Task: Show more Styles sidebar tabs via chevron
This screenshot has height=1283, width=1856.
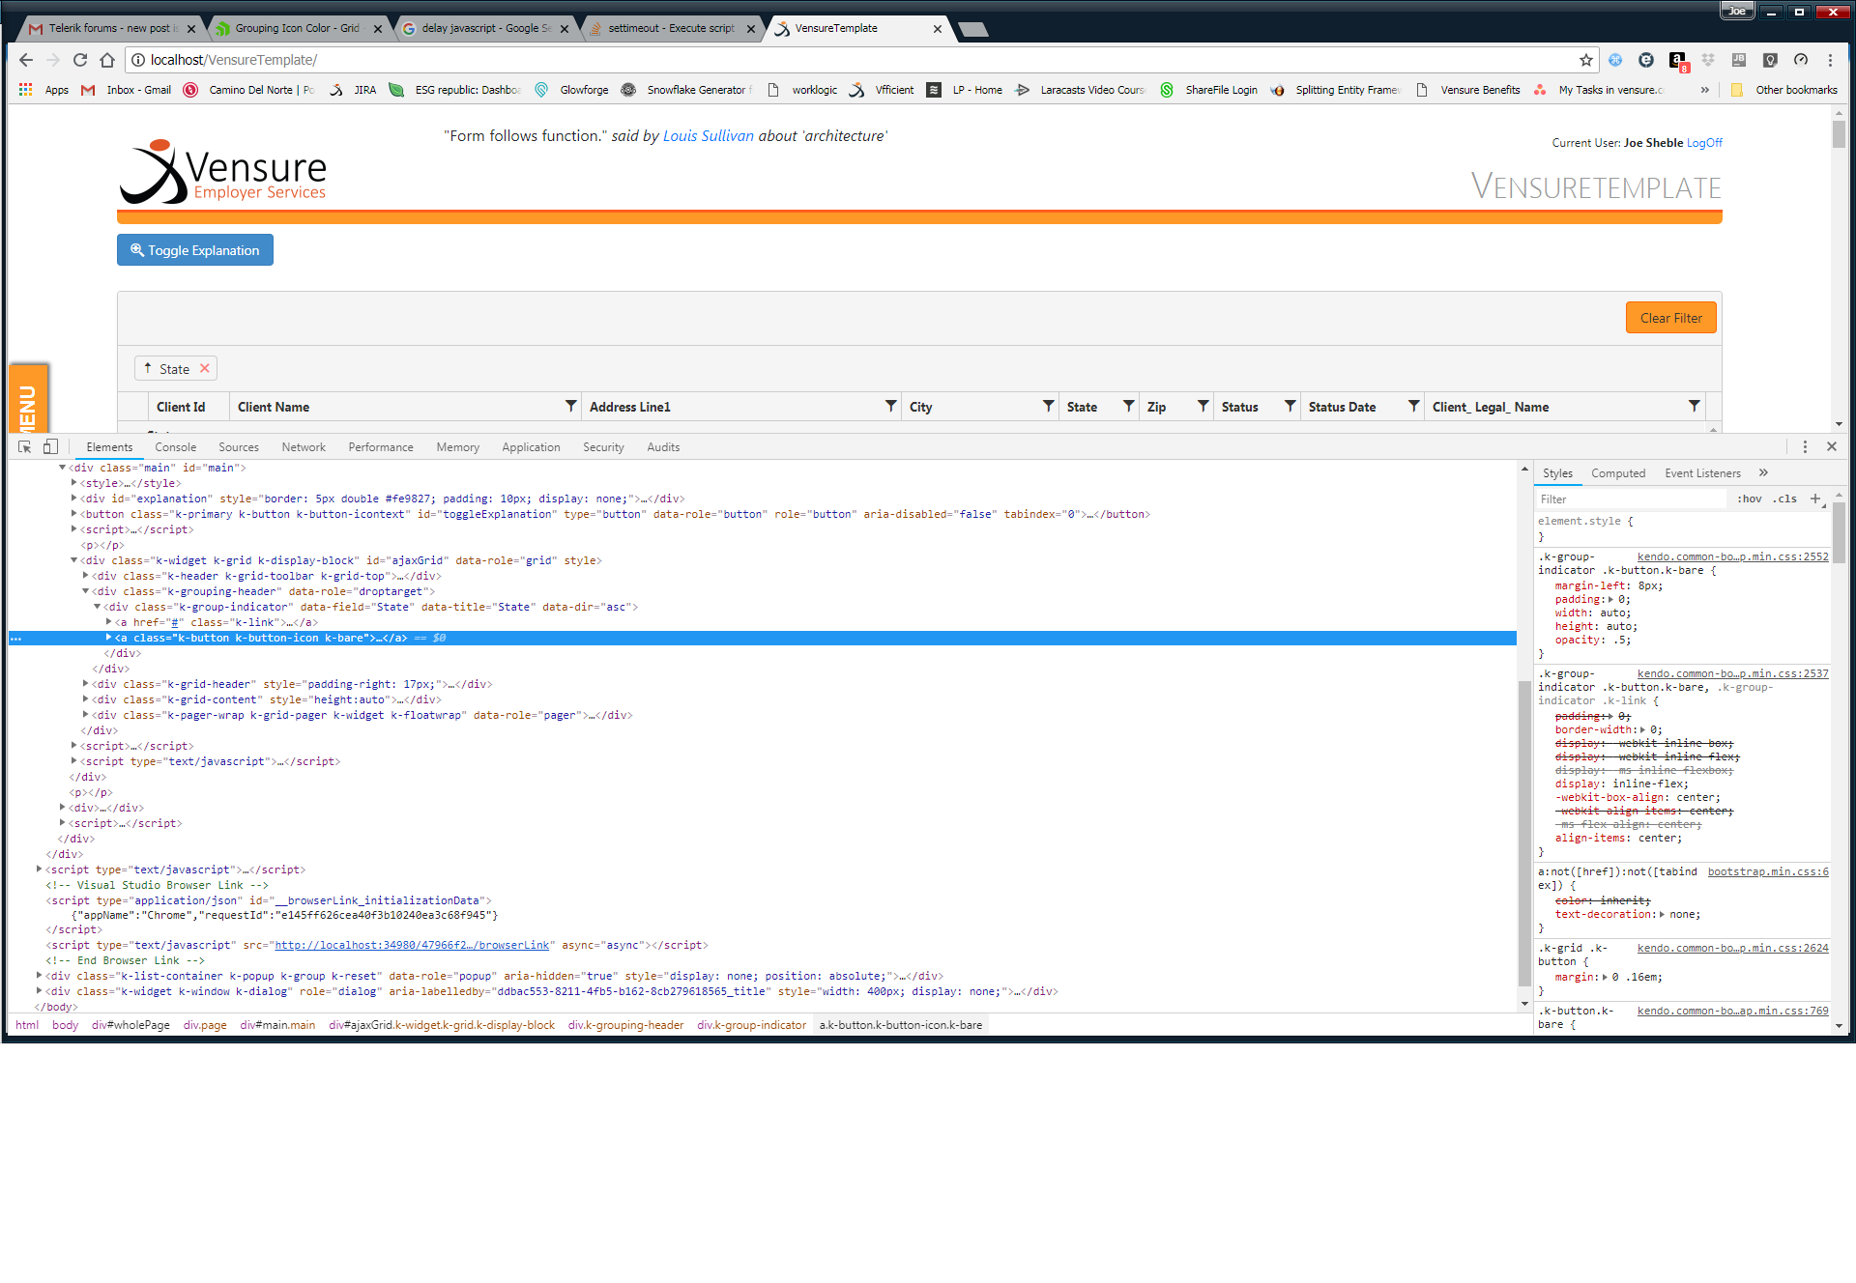Action: coord(1763,472)
